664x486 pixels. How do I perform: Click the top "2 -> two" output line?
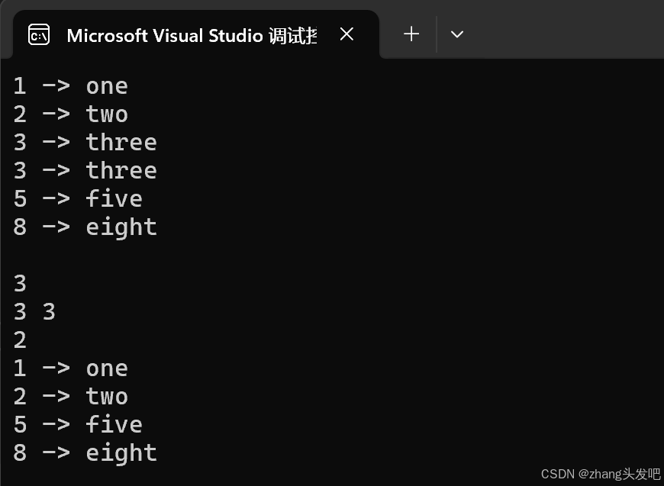coord(70,114)
